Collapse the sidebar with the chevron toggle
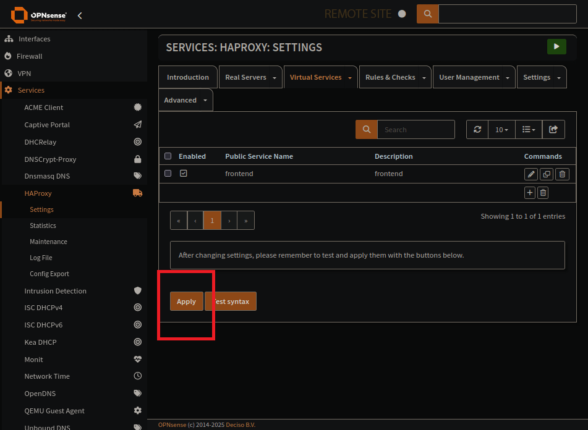The width and height of the screenshot is (588, 430). tap(80, 15)
